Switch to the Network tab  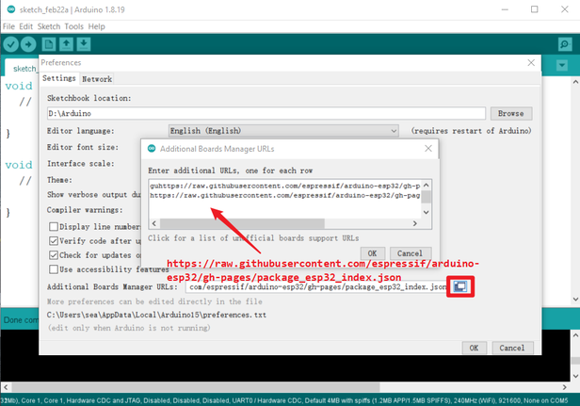[x=97, y=79]
